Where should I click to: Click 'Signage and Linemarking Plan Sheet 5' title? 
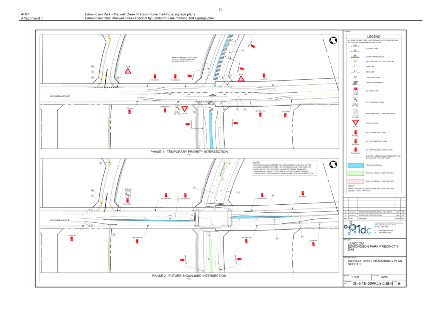point(375,262)
